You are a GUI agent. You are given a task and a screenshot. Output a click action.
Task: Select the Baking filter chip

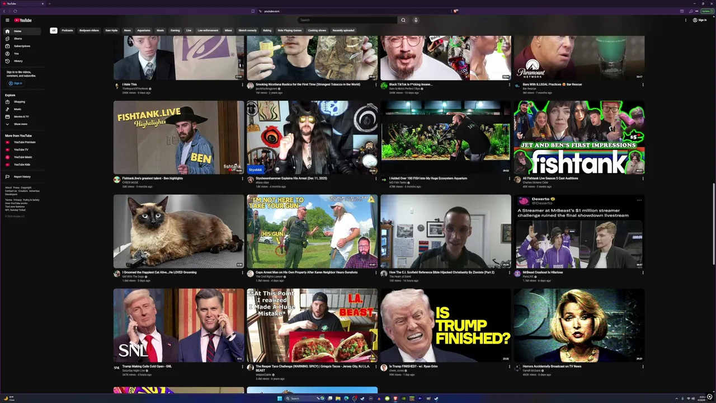(x=267, y=30)
